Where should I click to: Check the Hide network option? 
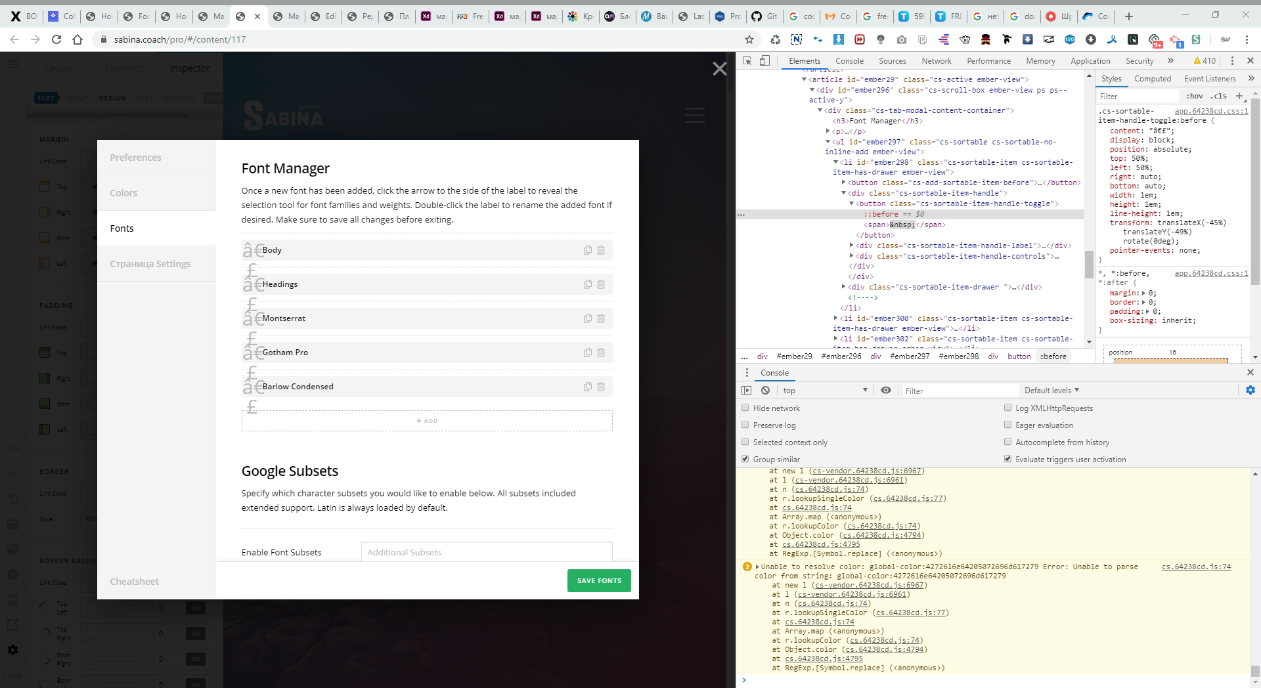(x=745, y=408)
